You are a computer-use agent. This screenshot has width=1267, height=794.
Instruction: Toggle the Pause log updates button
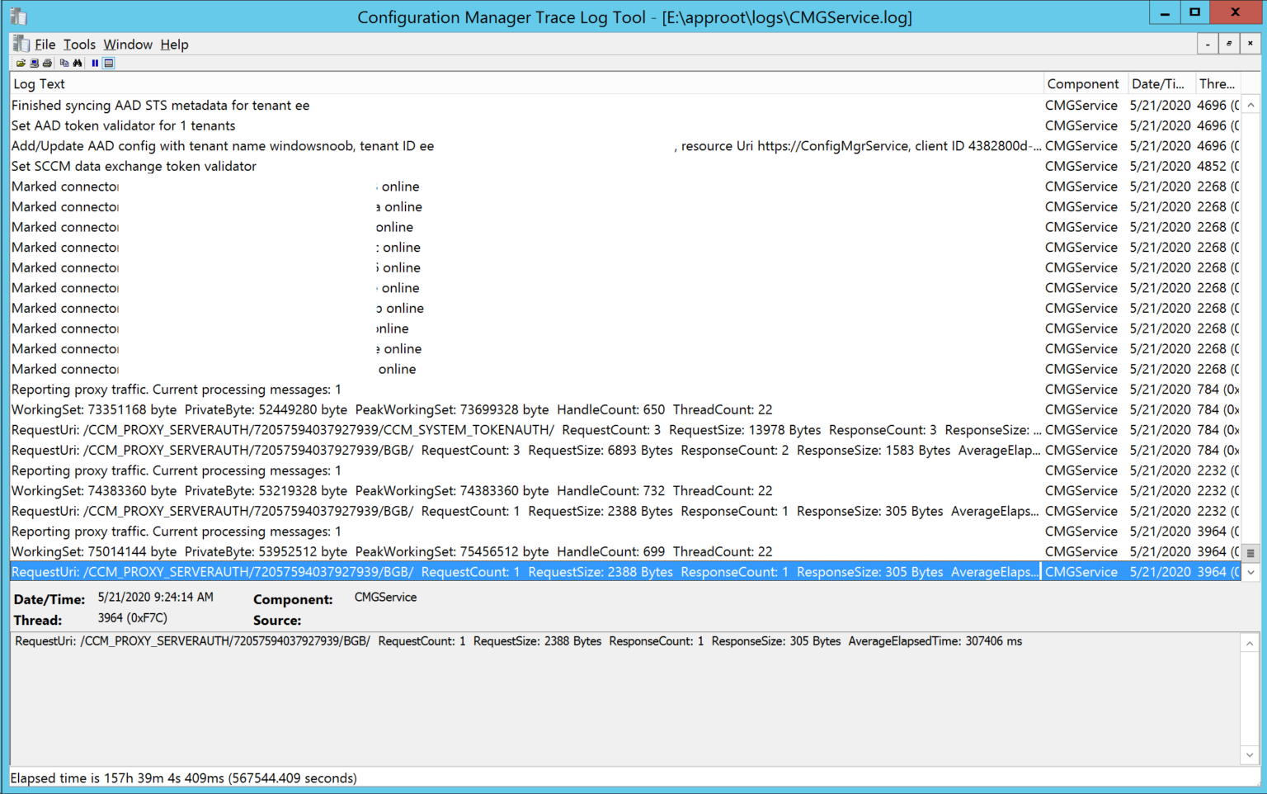[95, 64]
